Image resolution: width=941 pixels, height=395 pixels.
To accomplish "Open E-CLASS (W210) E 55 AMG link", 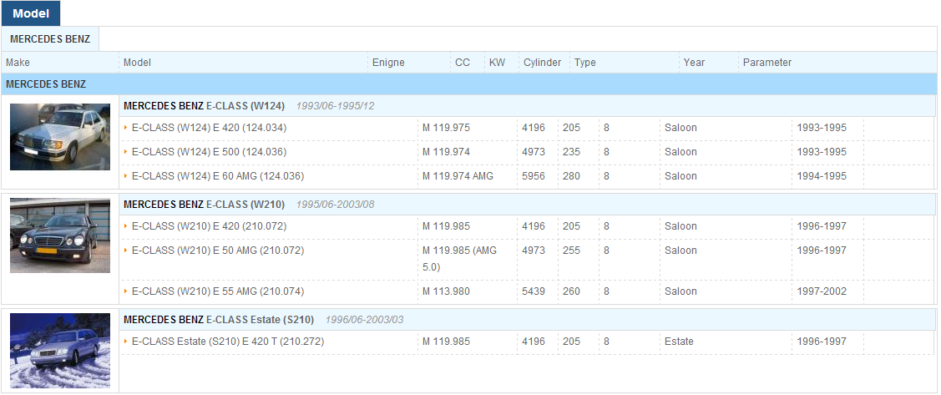I will click(x=218, y=291).
